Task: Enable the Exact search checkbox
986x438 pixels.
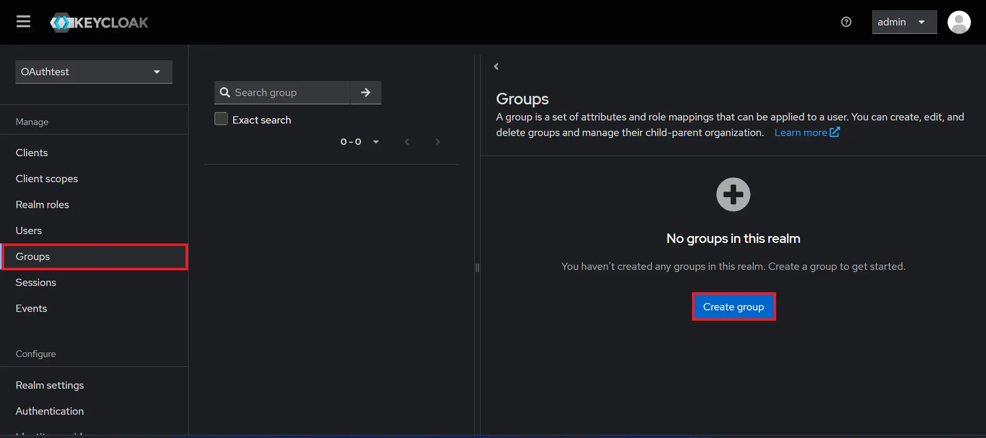Action: pos(221,119)
